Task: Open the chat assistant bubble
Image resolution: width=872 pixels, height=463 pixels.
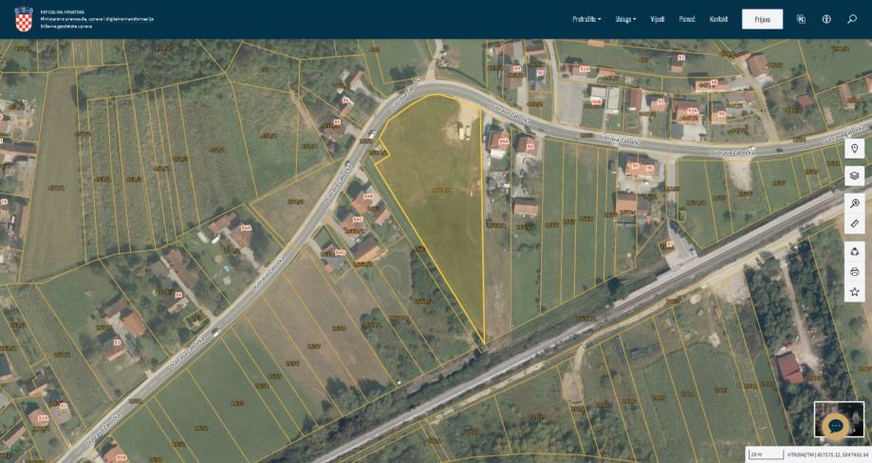Action: click(x=836, y=426)
